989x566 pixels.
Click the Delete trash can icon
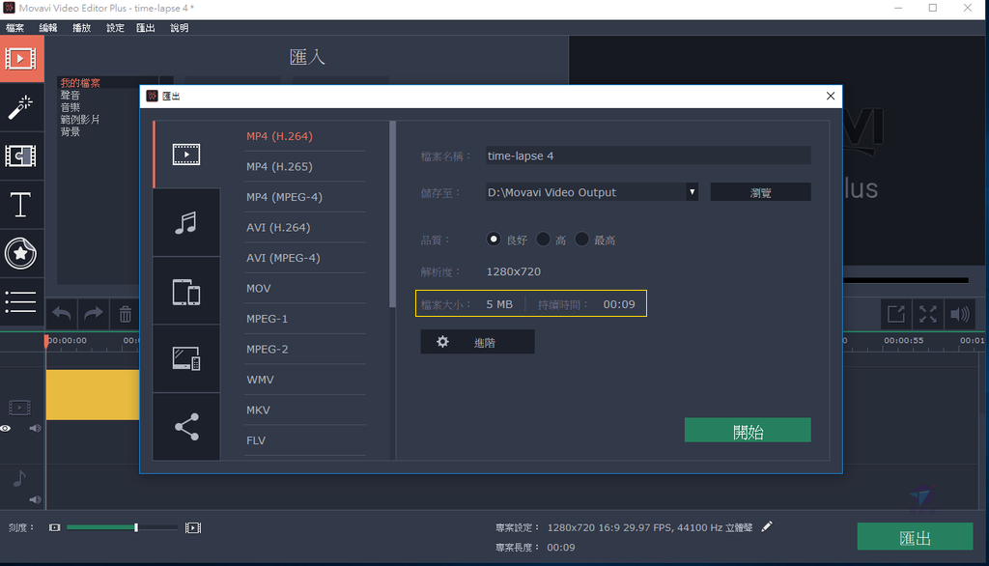[126, 314]
